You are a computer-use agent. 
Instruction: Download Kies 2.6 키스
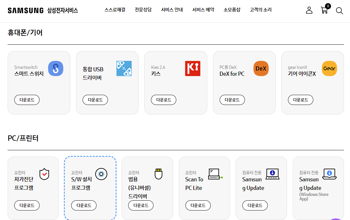point(164,100)
